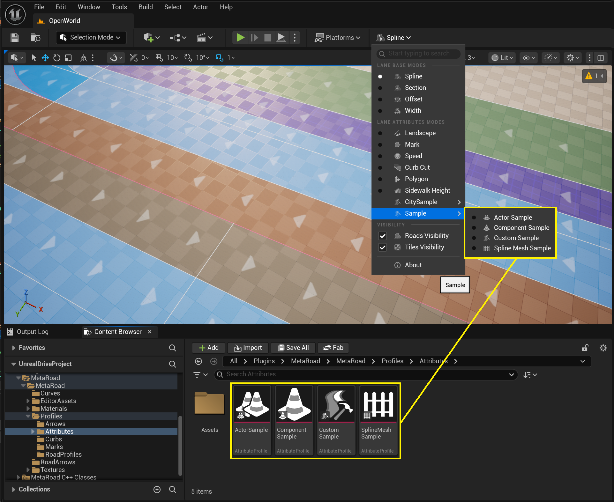The image size is (614, 502).
Task: Expand the CitySample submenu
Action: tap(418, 202)
